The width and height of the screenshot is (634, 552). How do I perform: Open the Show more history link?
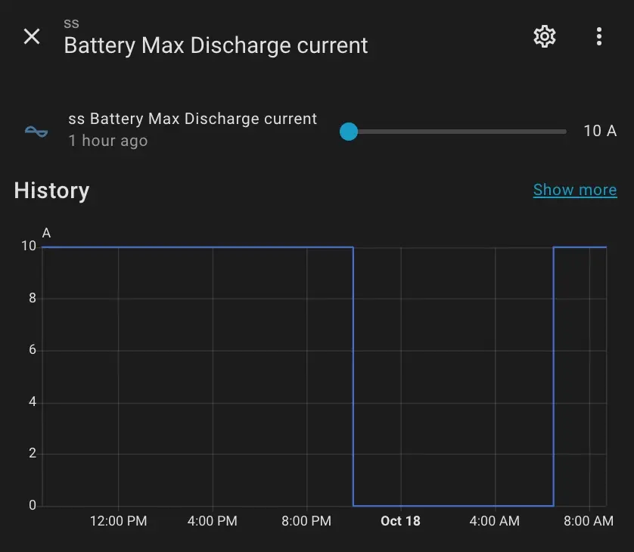pyautogui.click(x=574, y=190)
